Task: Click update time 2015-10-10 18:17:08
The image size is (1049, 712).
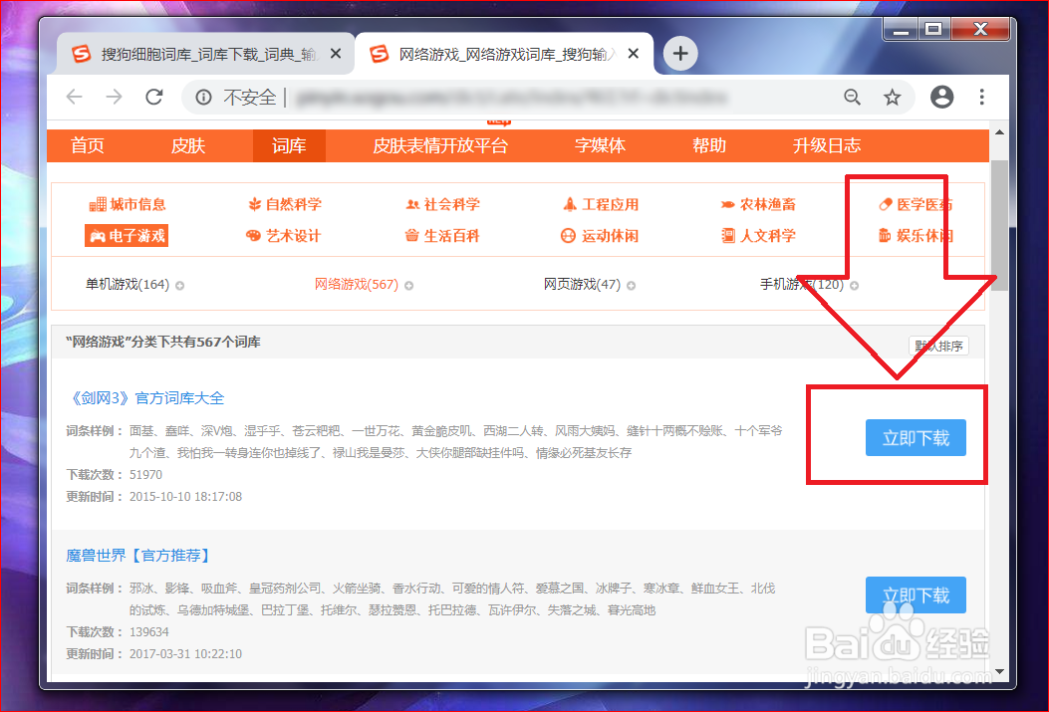Action: pyautogui.click(x=186, y=497)
